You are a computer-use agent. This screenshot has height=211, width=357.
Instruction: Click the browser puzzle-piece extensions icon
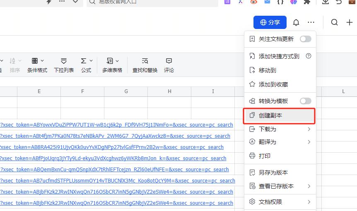tap(307, 2)
